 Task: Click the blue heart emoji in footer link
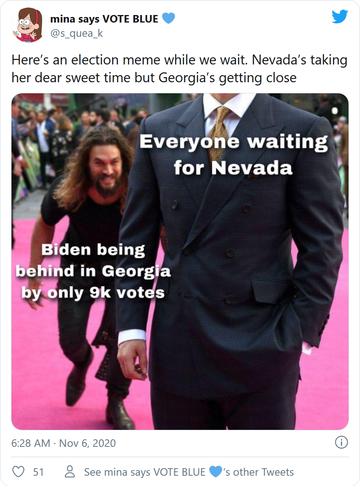pyautogui.click(x=215, y=472)
